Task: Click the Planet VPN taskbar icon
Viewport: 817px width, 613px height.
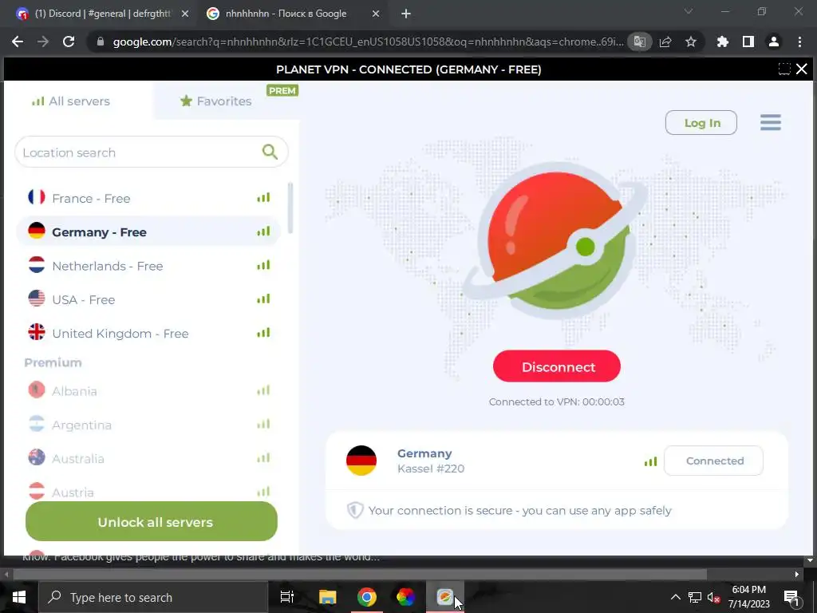Action: [444, 597]
